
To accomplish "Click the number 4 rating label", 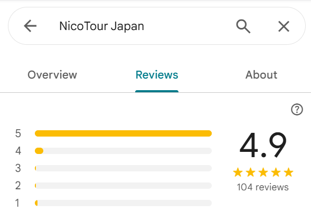I will click(x=18, y=151).
